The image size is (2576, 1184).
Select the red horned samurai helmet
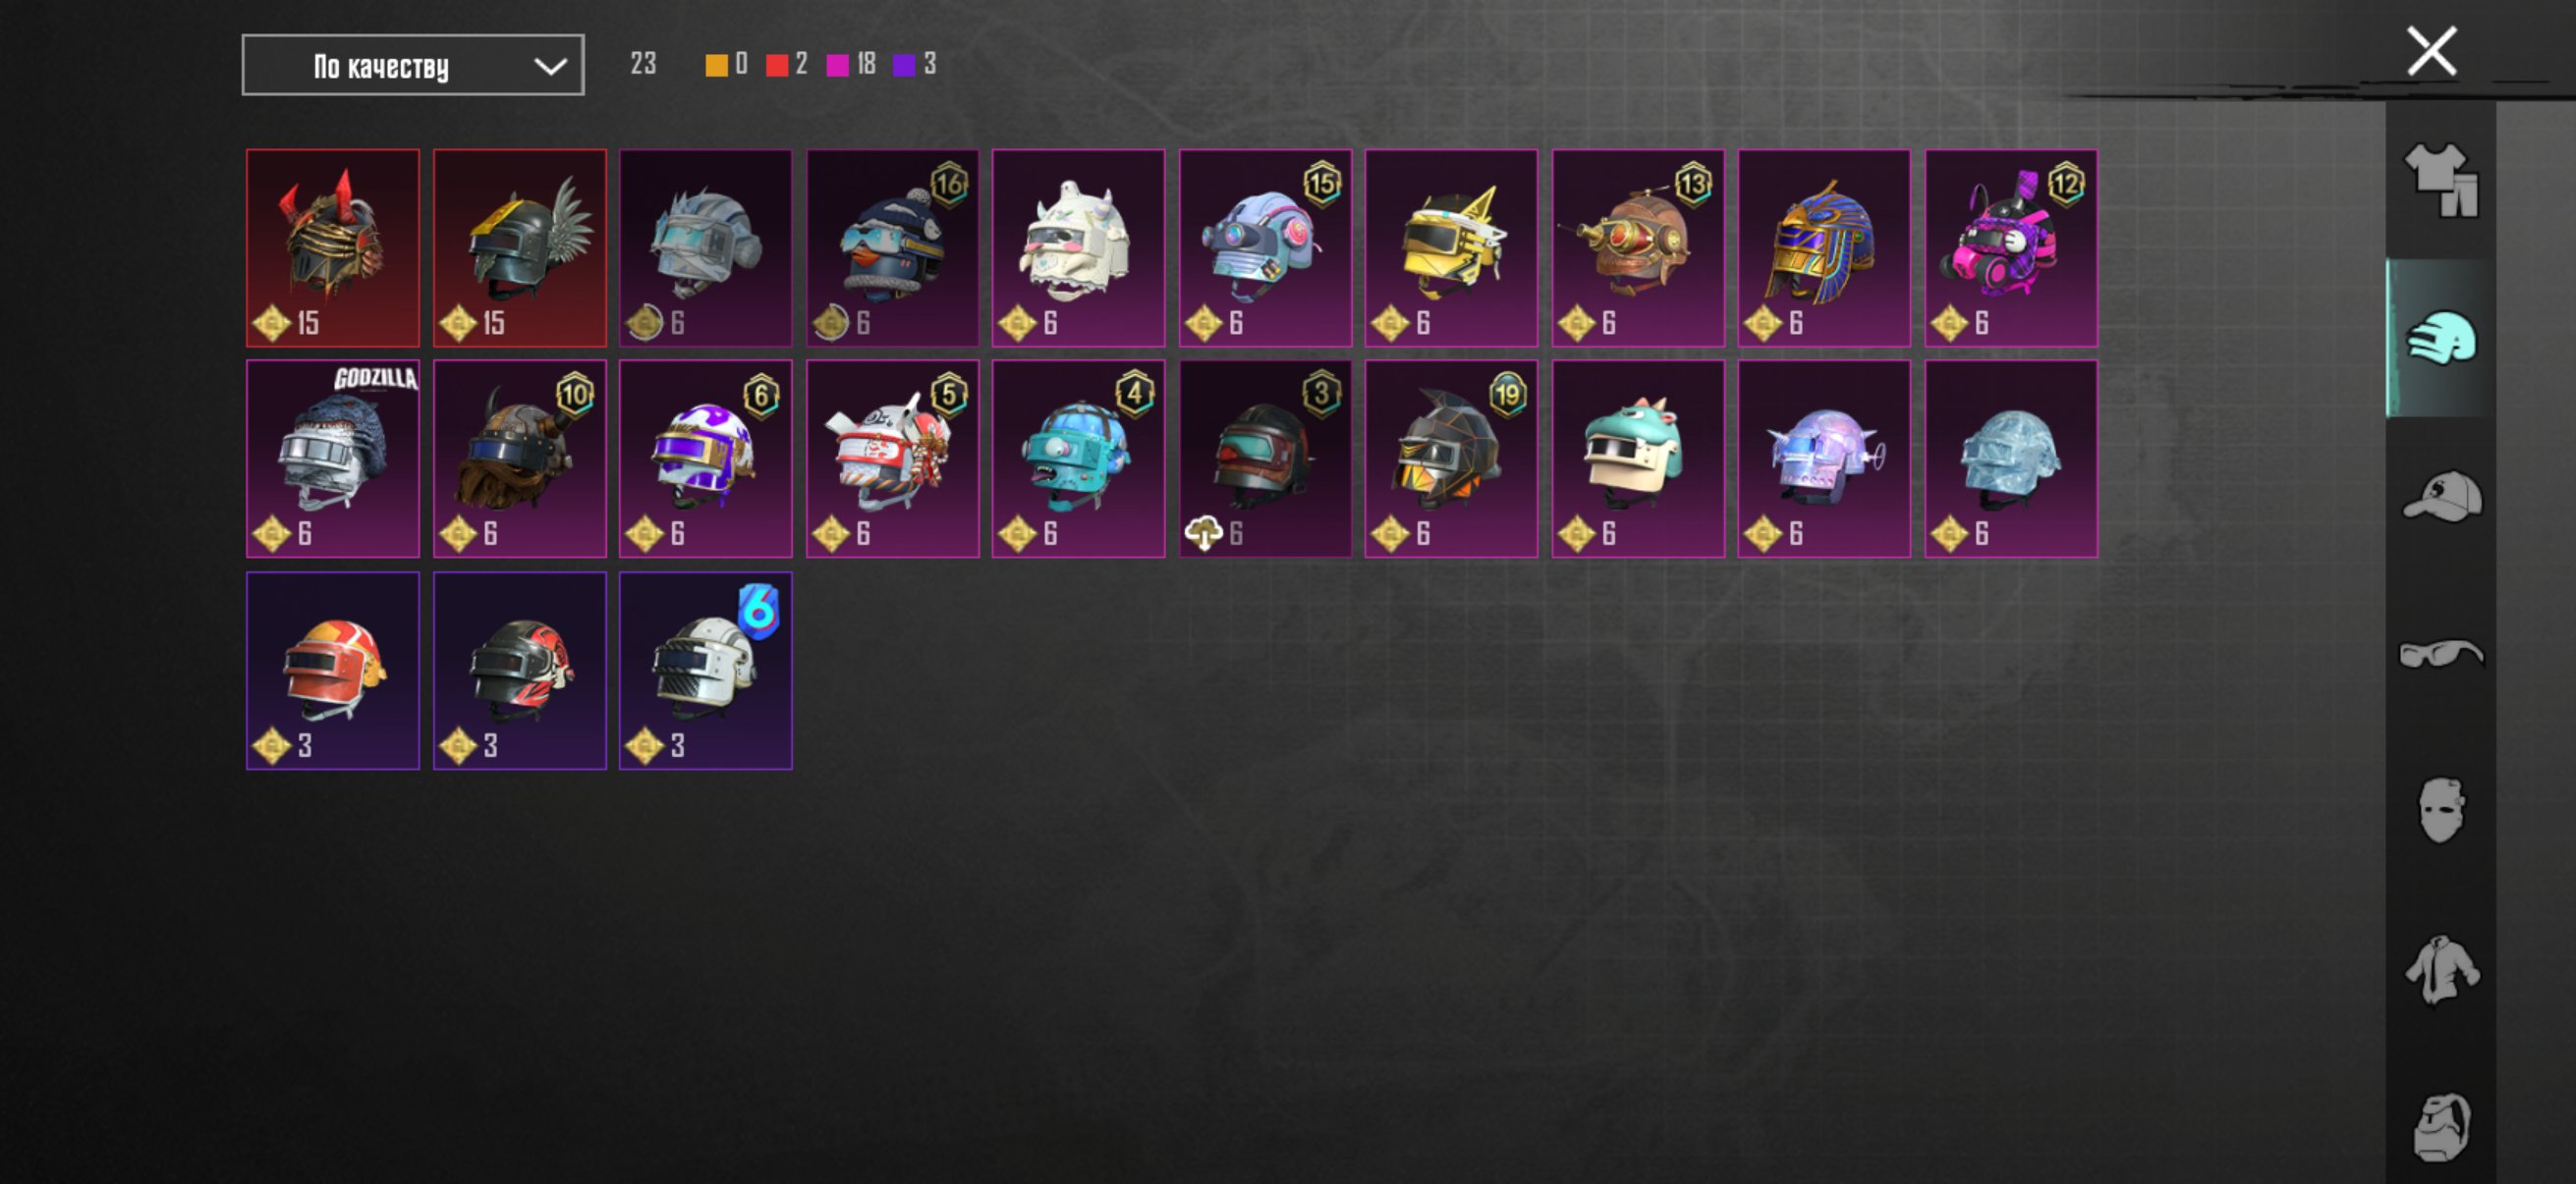[333, 247]
